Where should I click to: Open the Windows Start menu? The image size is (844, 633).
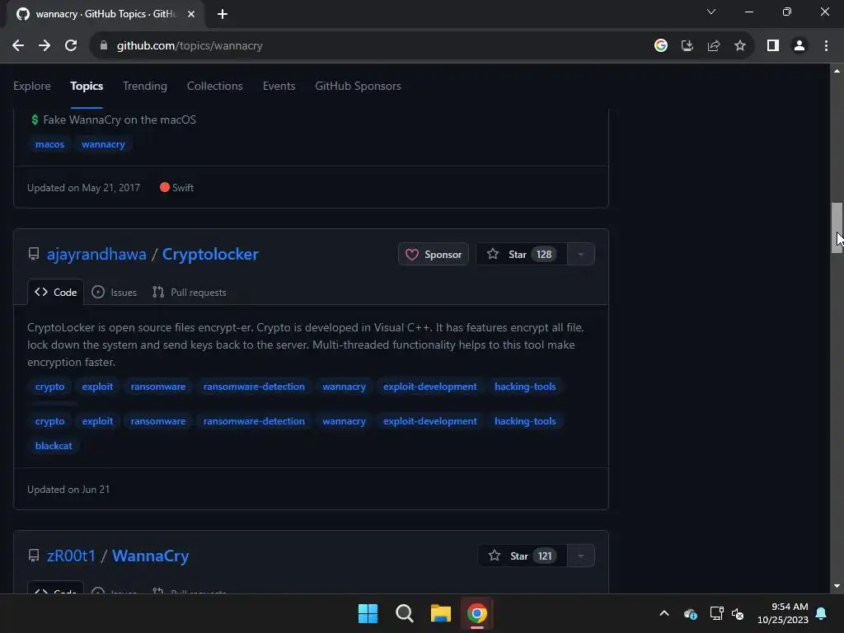(368, 613)
